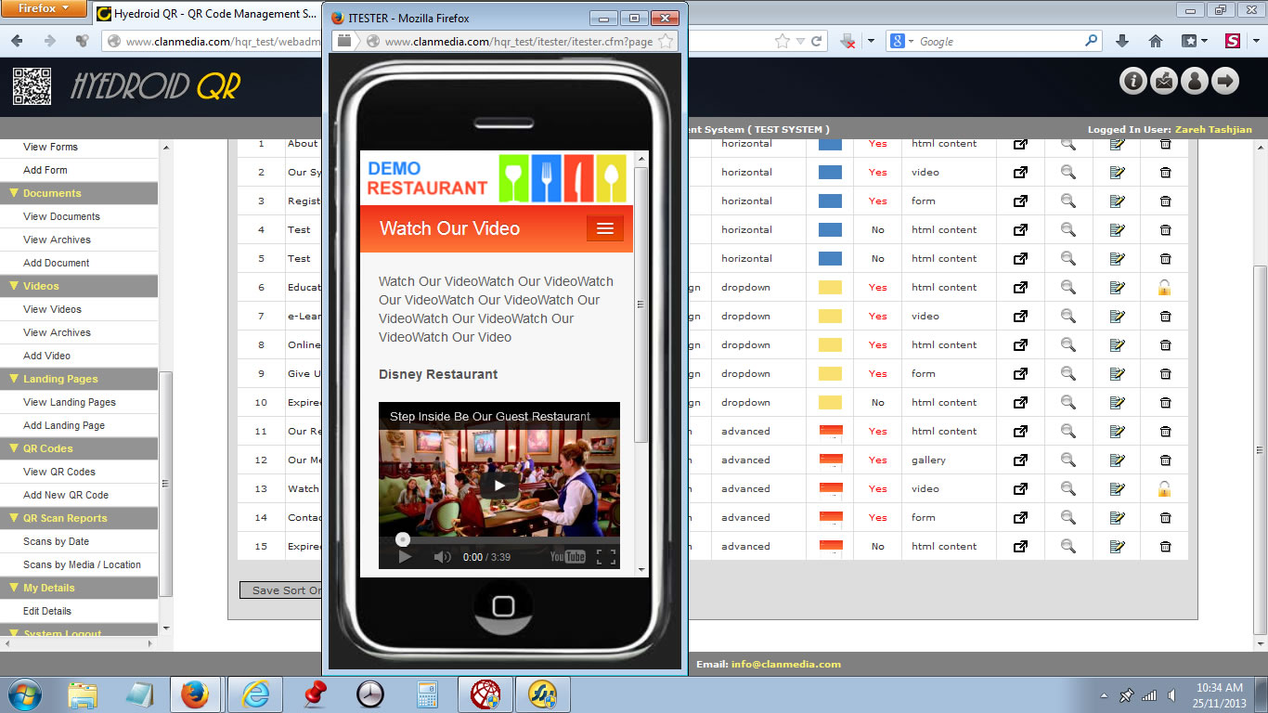1268x713 pixels.
Task: Collapse the Videos sidebar section
Action: pos(14,286)
